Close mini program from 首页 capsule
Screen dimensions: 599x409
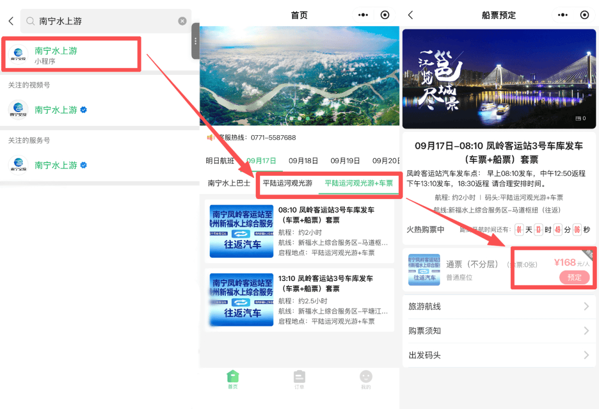click(385, 15)
